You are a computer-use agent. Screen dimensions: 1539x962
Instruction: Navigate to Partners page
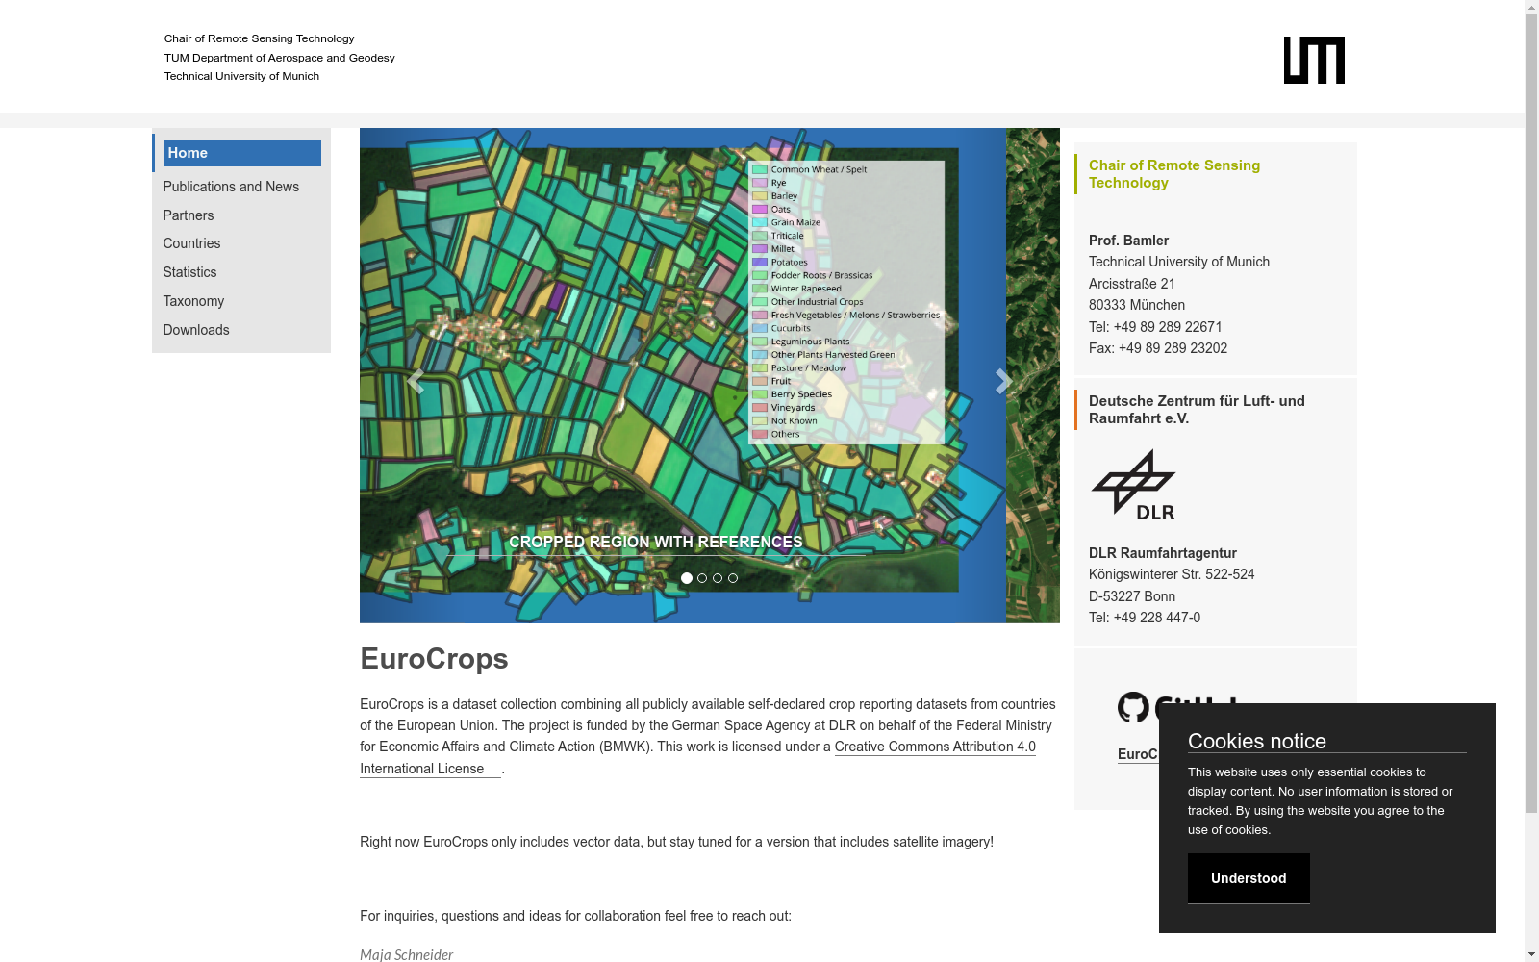pos(189,215)
